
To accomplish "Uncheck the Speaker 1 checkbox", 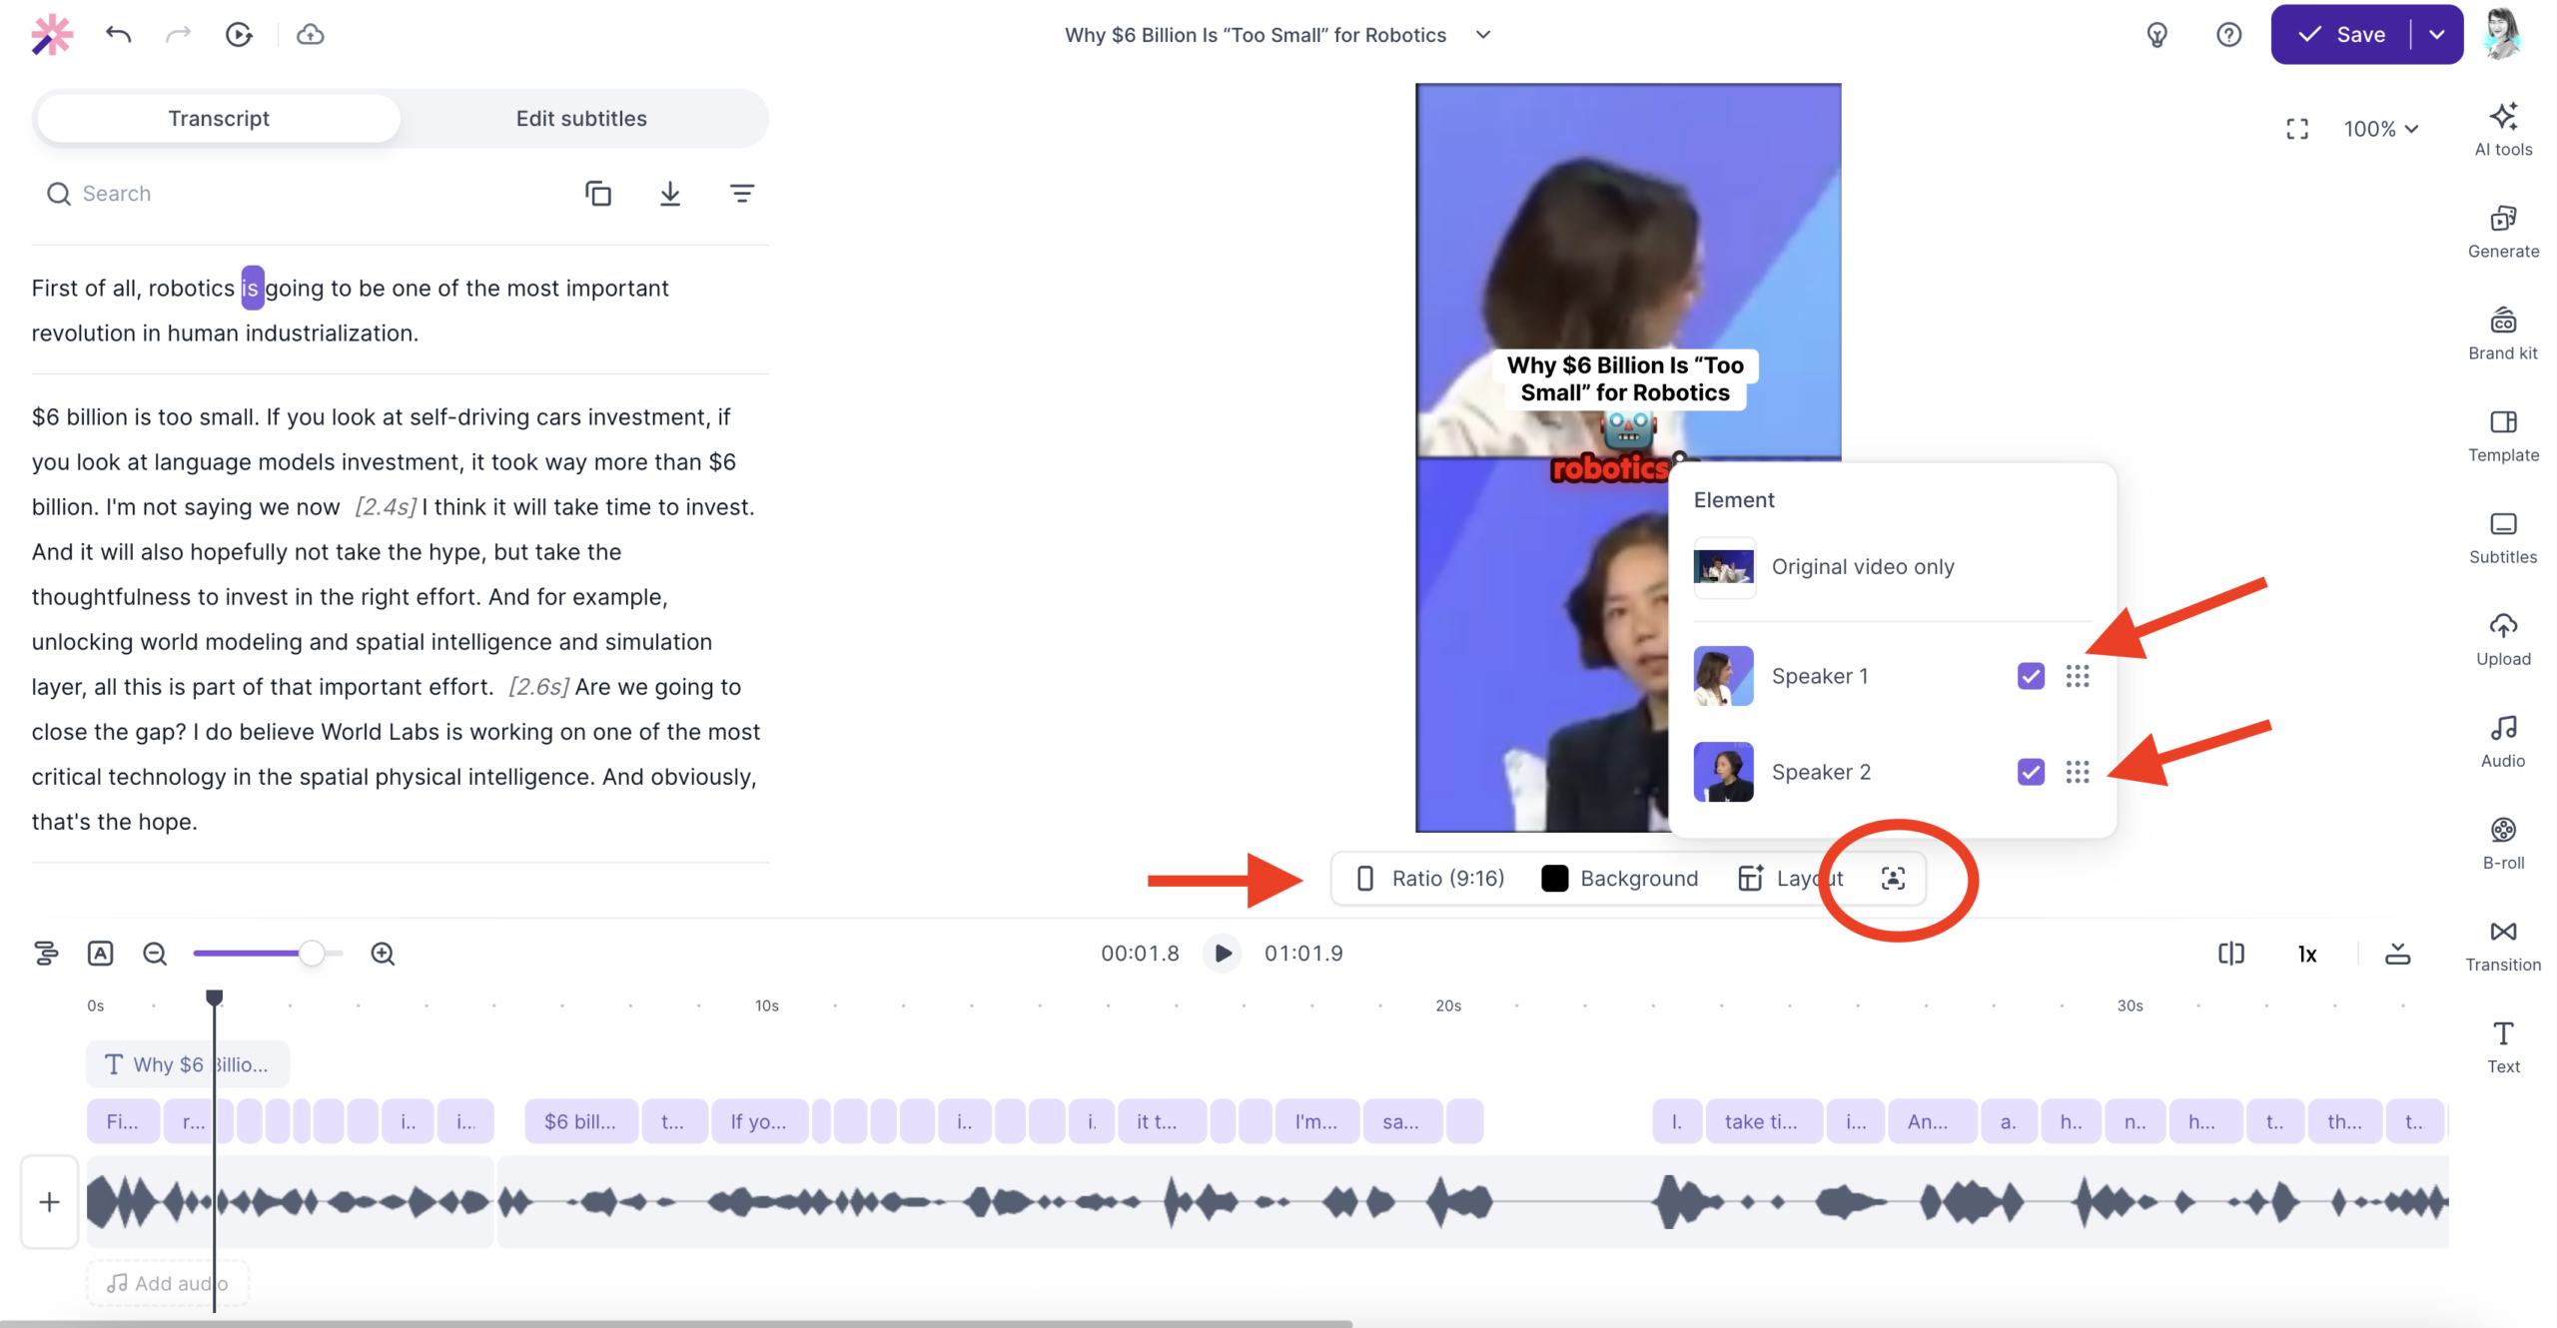I will (2030, 676).
